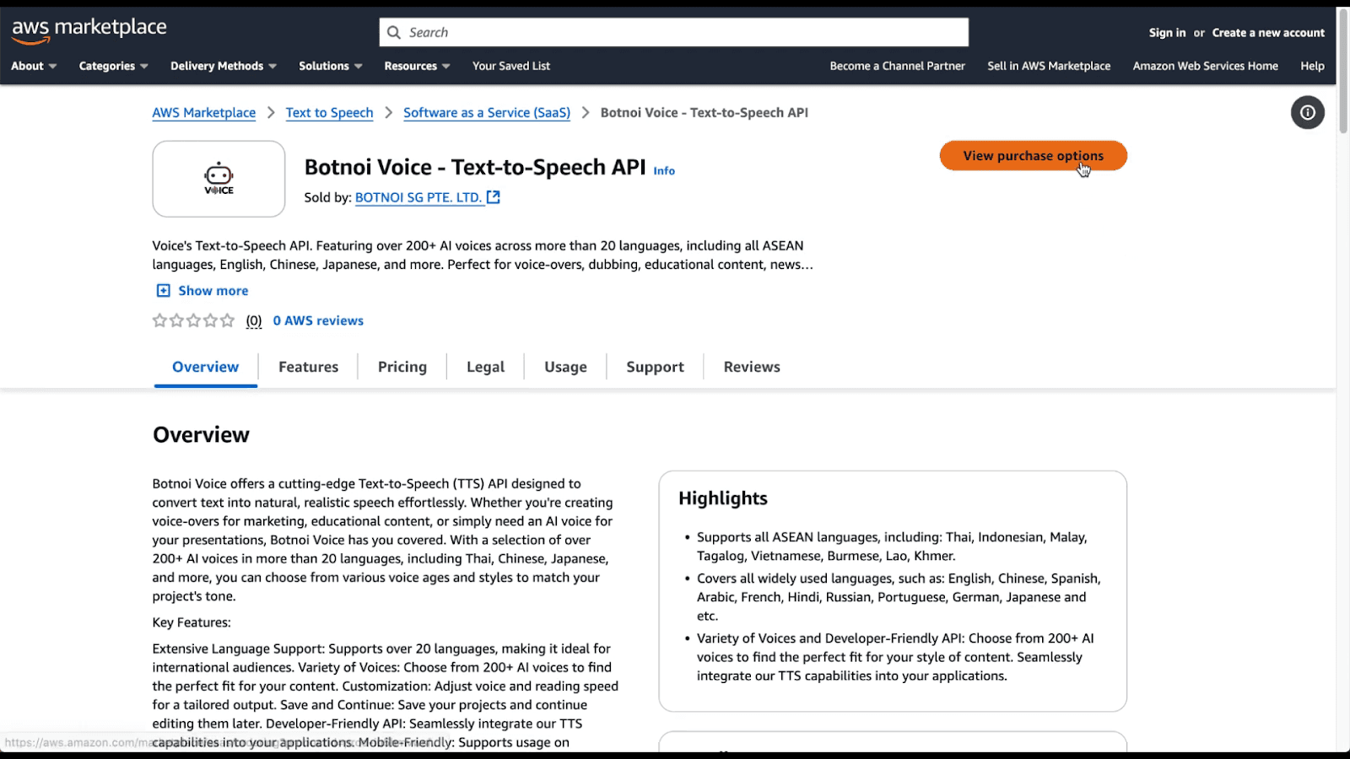Switch to the Support tab
The height and width of the screenshot is (759, 1350).
click(656, 367)
